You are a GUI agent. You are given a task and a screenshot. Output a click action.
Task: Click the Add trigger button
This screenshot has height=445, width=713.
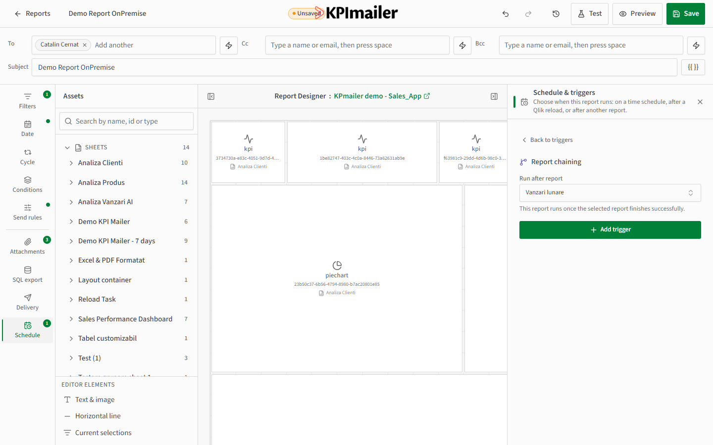[610, 230]
